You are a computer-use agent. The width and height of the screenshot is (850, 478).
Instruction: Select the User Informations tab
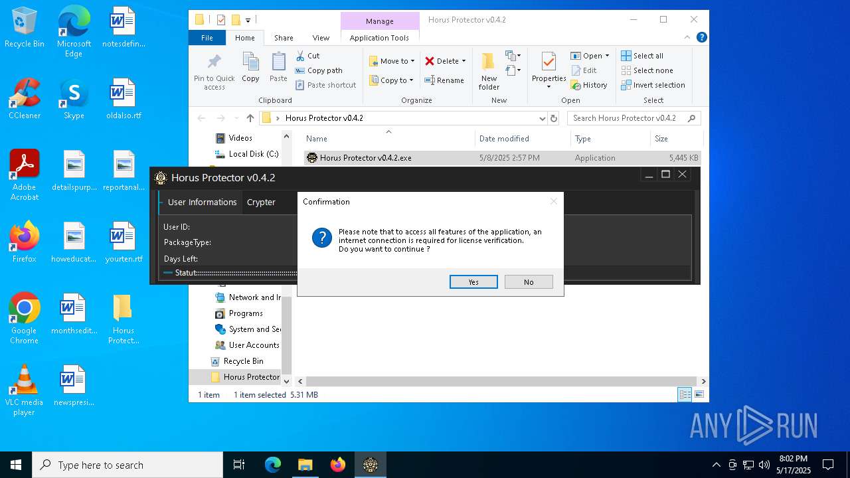[202, 202]
